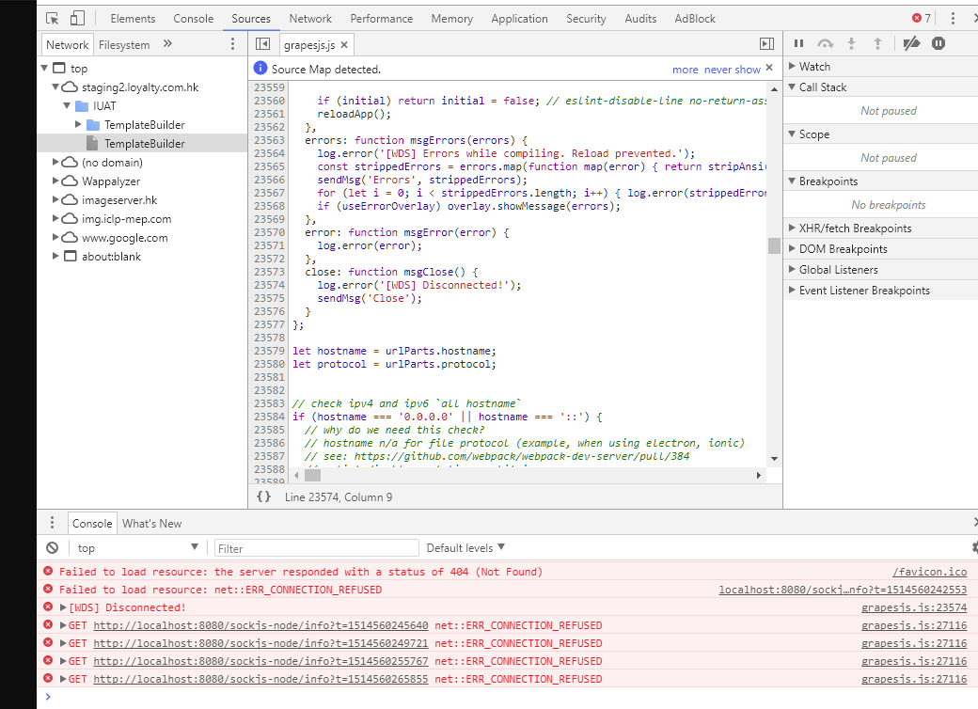The image size is (978, 709).
Task: Open the console drawer three-dot menu
Action: (x=53, y=523)
